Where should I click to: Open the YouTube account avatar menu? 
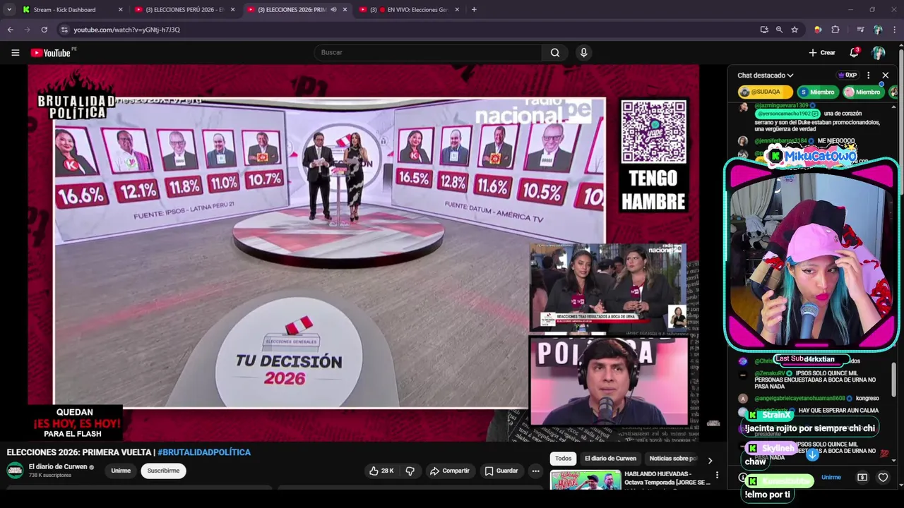pos(879,53)
